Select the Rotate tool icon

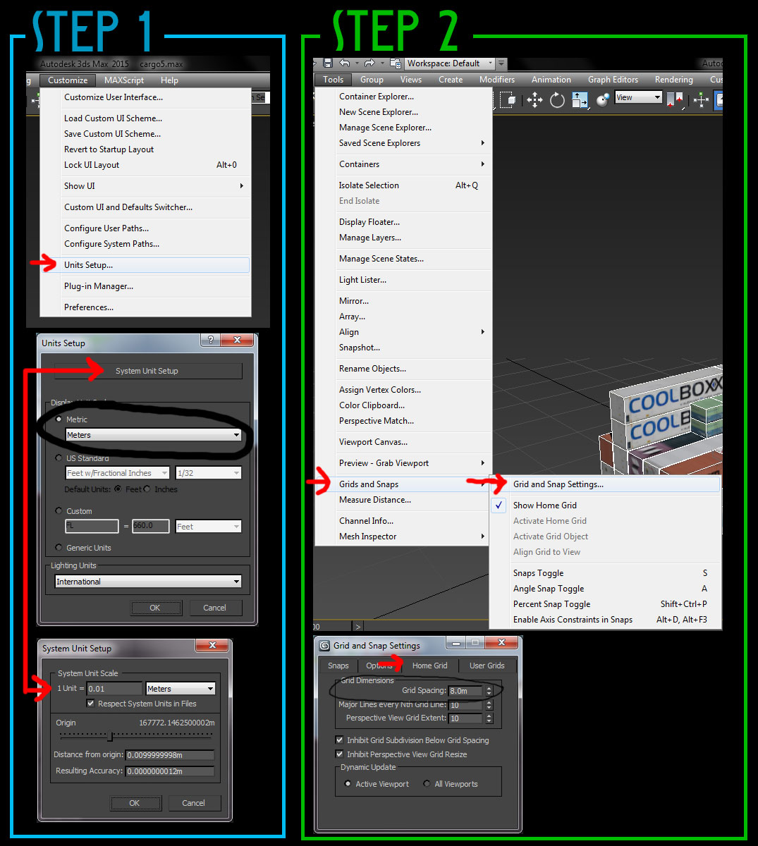(557, 100)
